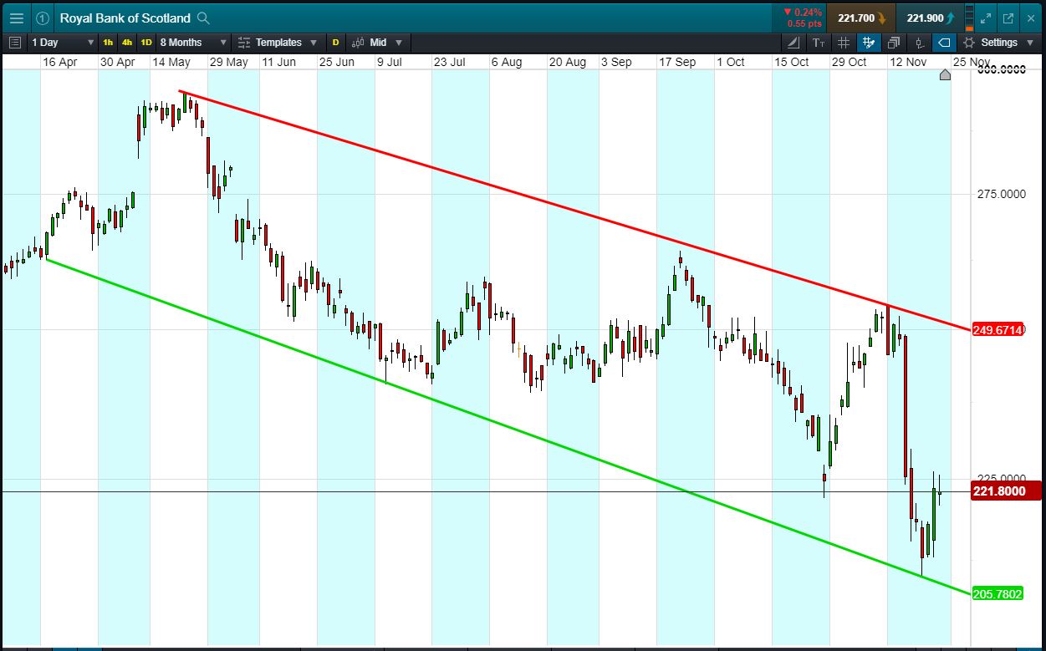Switch to the 1h interval shortcut

(x=109, y=42)
